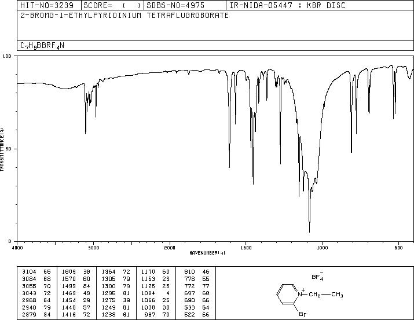
Task: Pick the 1300 peak in the table
Action: [108, 286]
